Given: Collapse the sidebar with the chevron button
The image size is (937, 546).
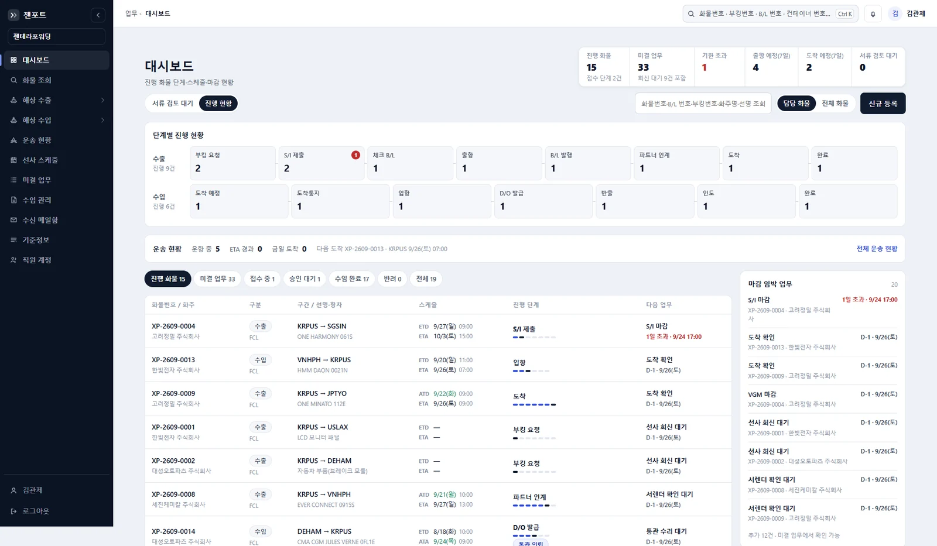Looking at the screenshot, I should point(98,15).
